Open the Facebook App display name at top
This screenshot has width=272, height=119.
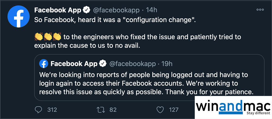pyautogui.click(x=58, y=10)
